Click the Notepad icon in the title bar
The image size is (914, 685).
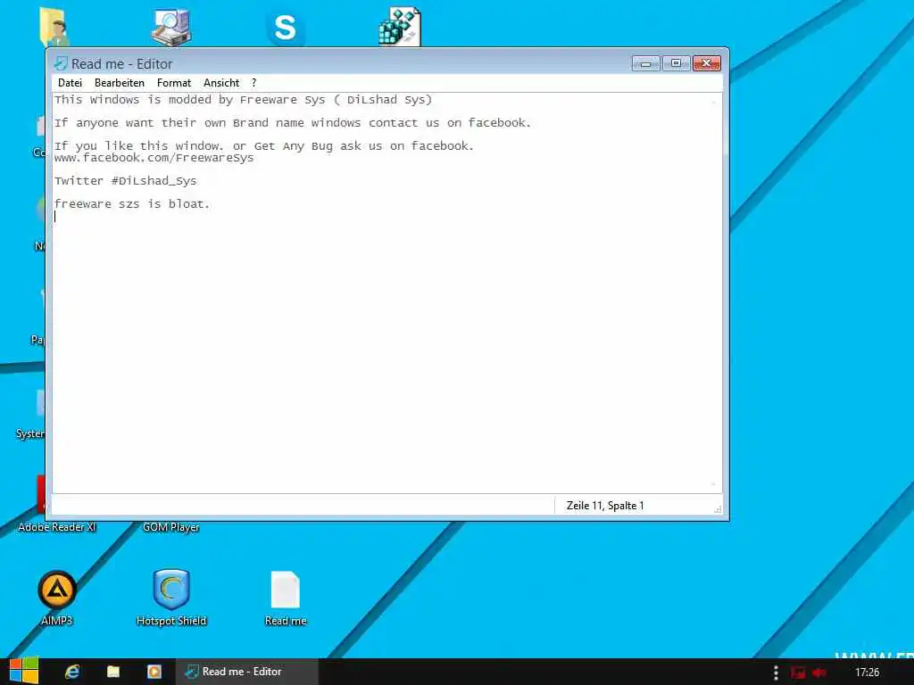click(60, 63)
